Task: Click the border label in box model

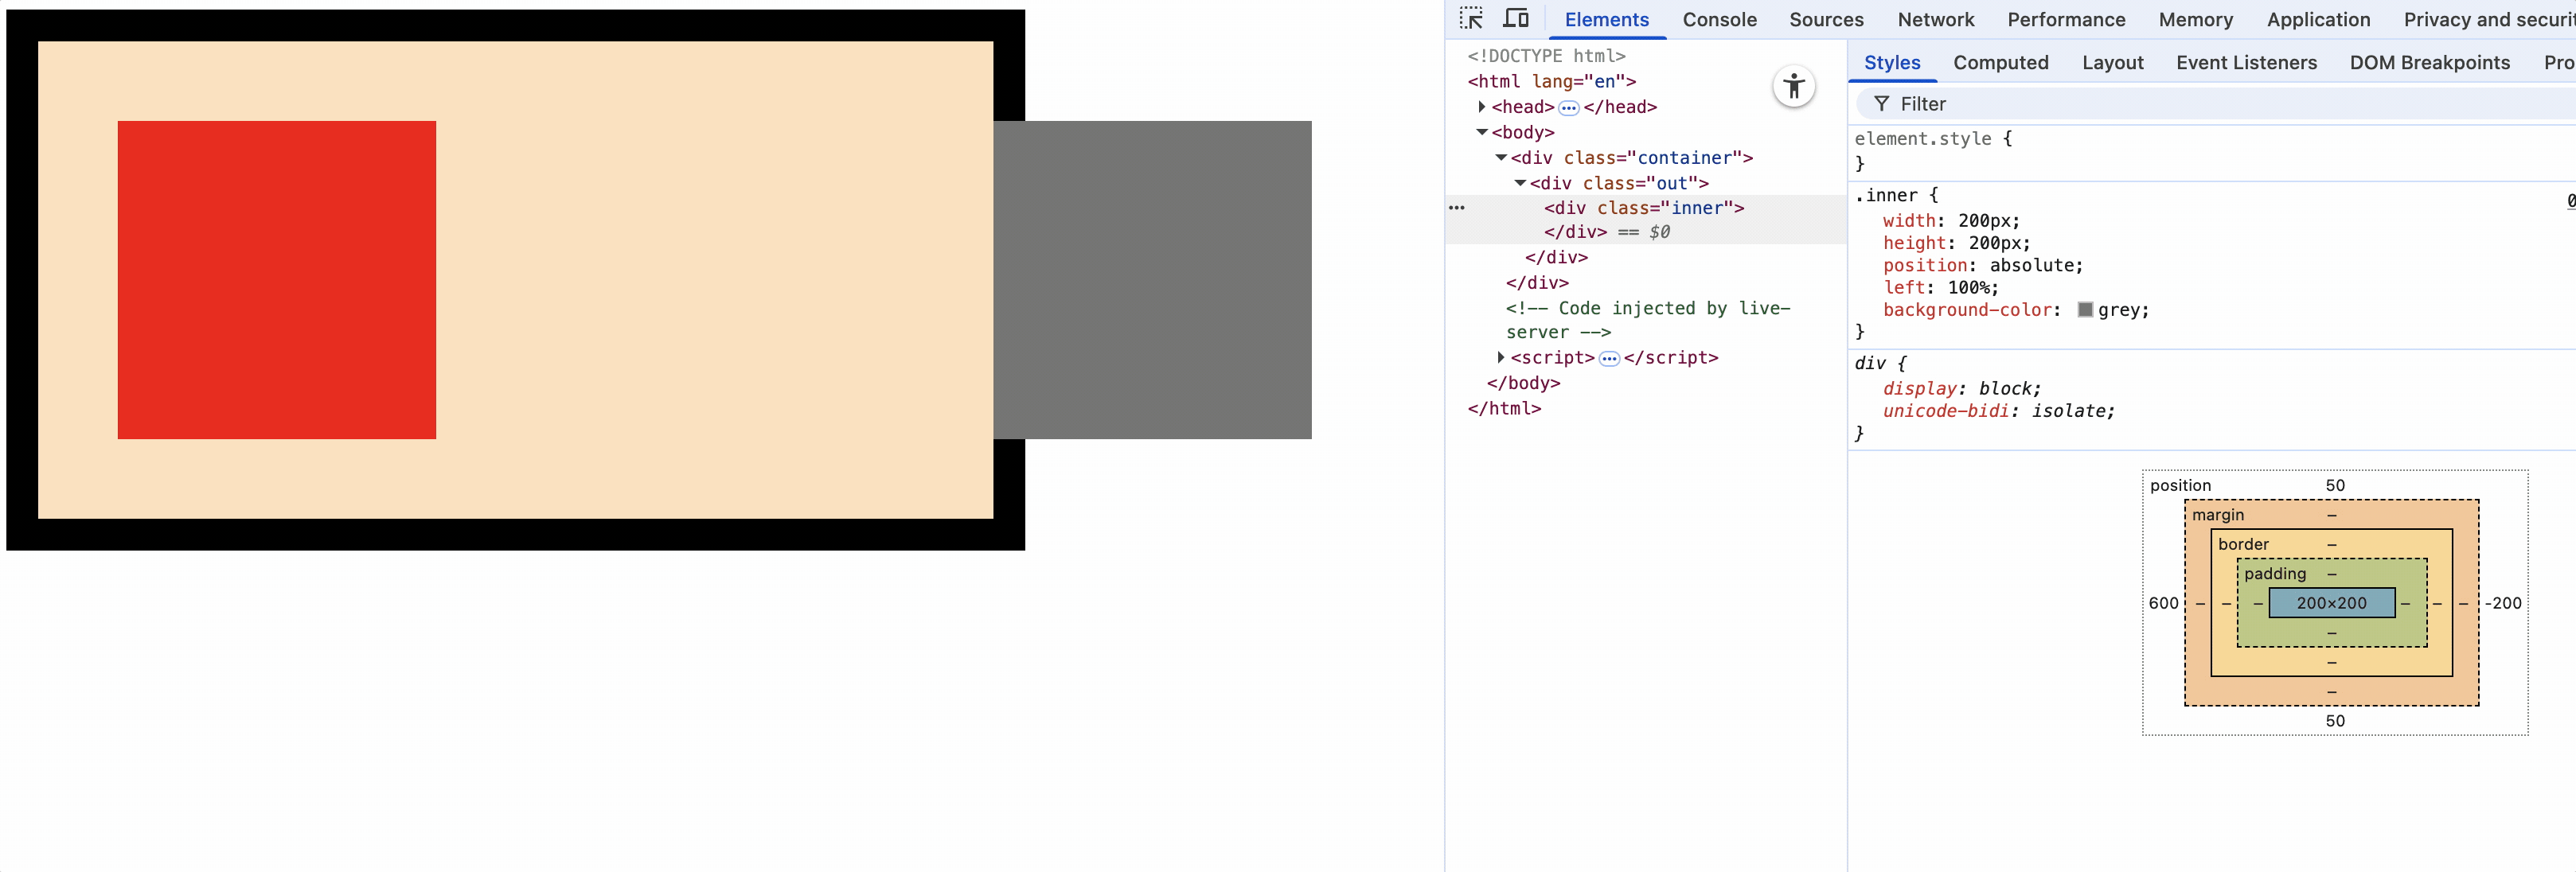Action: (x=2243, y=544)
